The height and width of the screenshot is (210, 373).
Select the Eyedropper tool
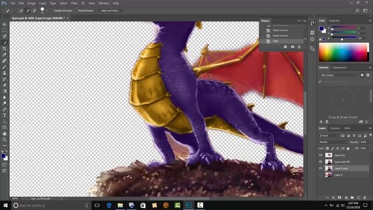pyautogui.click(x=4, y=54)
